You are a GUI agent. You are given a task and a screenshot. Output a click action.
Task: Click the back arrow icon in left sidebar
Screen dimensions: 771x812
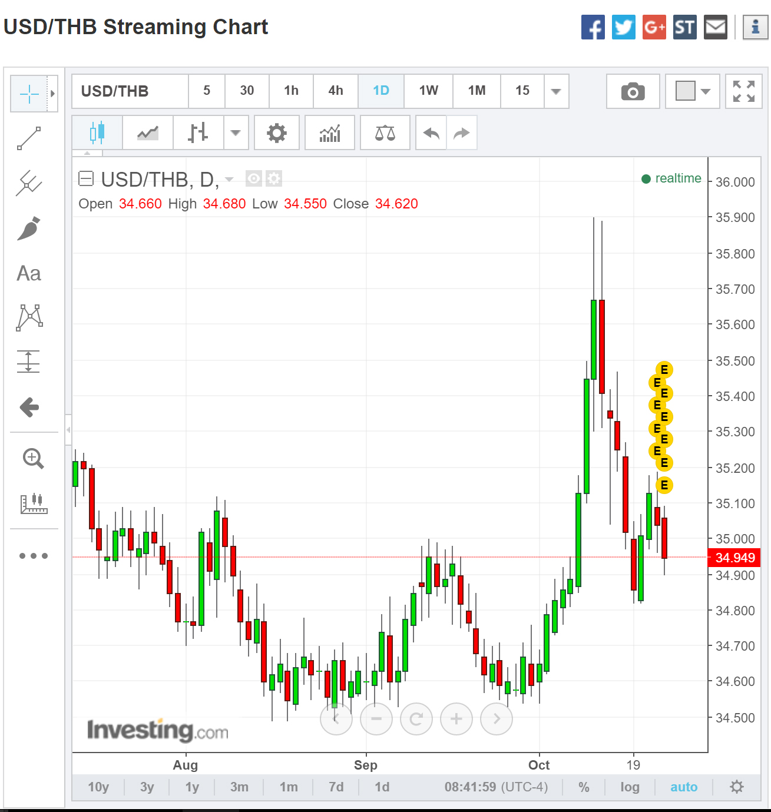[x=29, y=407]
